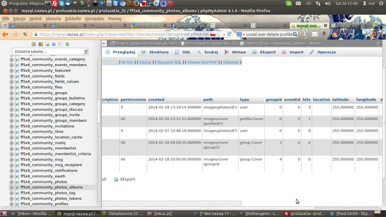Click the Eksport icon below the results table
Screen dimensions: 386x217
tap(116, 179)
